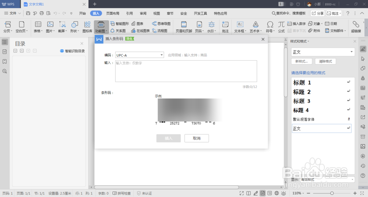Toggle full screen view in status bar
368x197 pixels.
point(241,193)
